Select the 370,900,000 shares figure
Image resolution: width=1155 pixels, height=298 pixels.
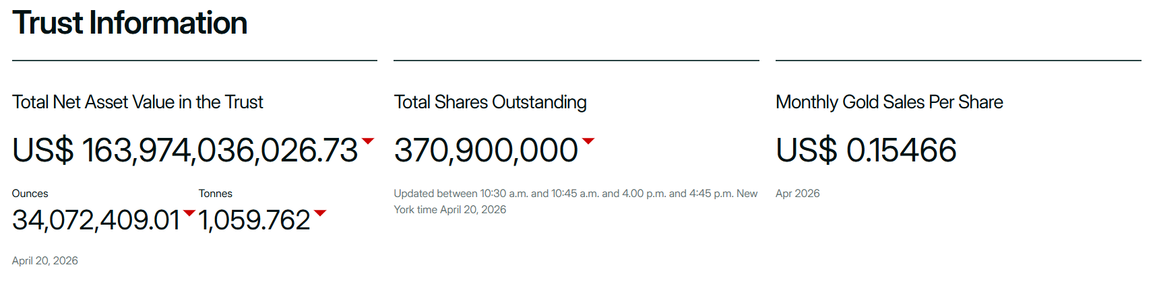486,150
